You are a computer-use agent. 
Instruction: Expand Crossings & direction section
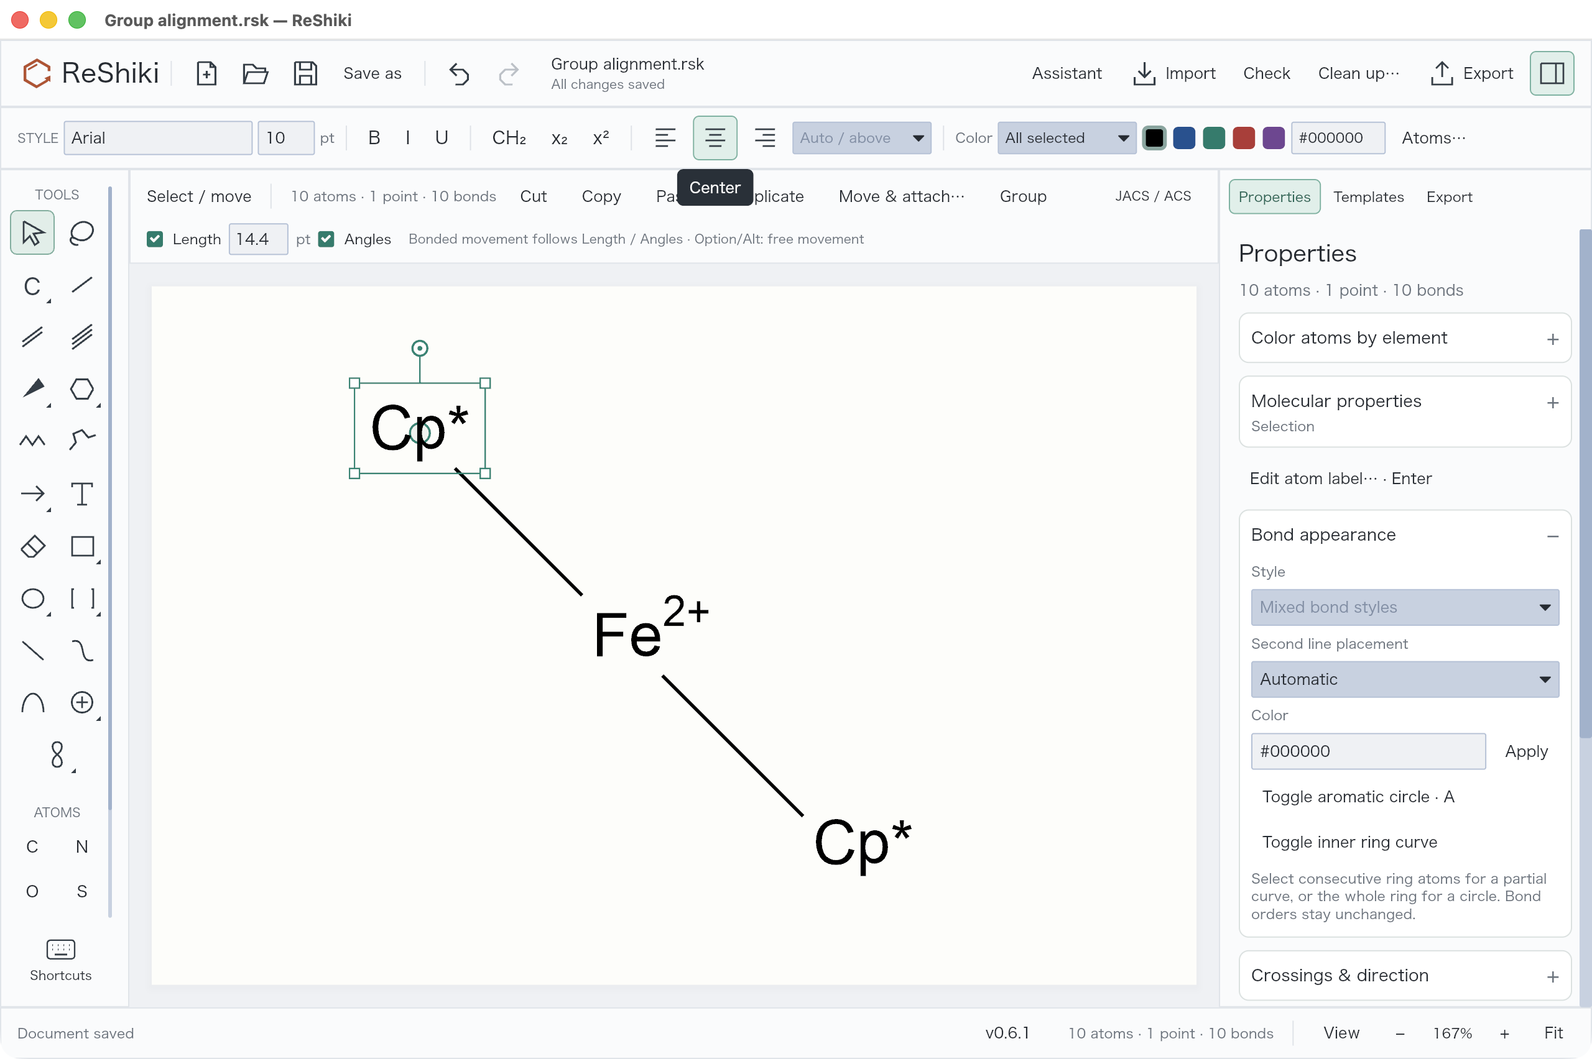(x=1404, y=975)
